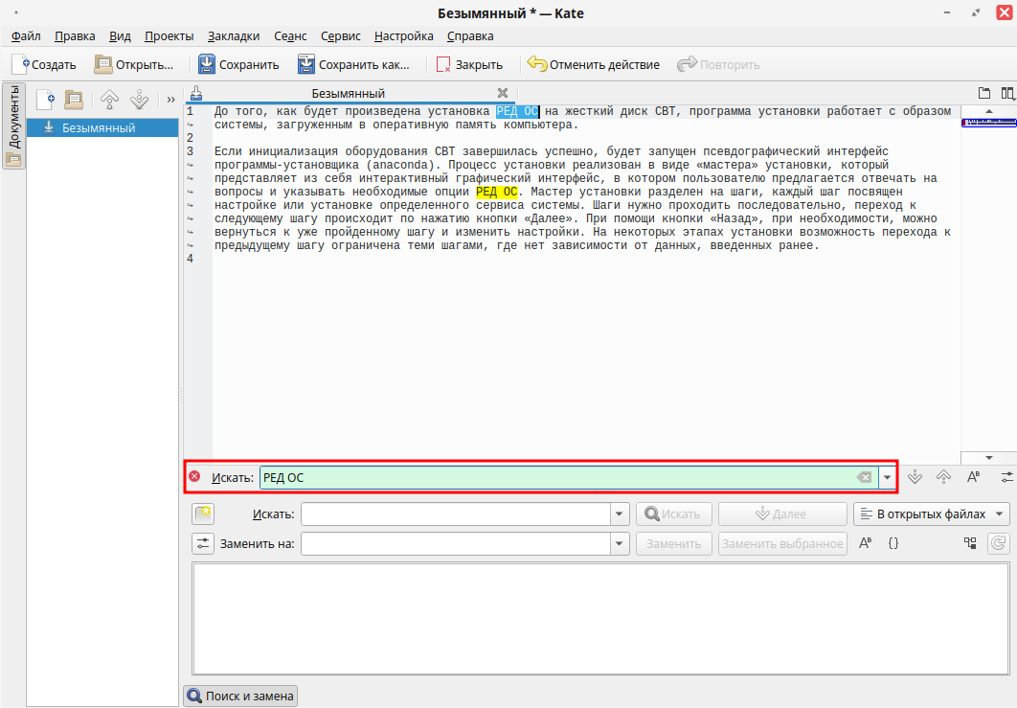Expand the 'Заменить на' field dropdown

[x=620, y=544]
